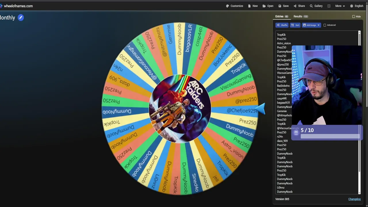Click the n24n slice on wheel
This screenshot has height=207, width=368.
(x=118, y=68)
